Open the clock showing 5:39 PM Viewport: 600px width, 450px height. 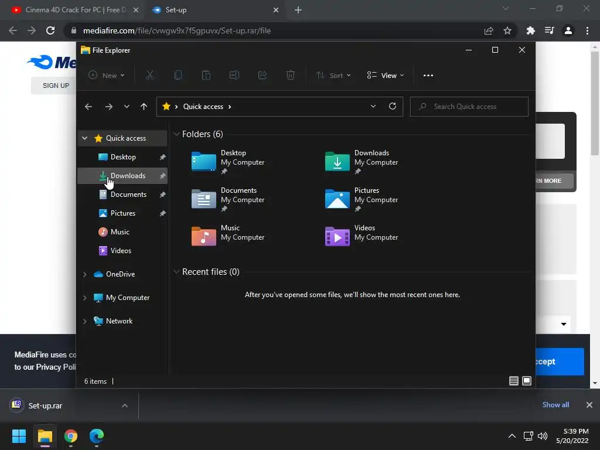572,436
